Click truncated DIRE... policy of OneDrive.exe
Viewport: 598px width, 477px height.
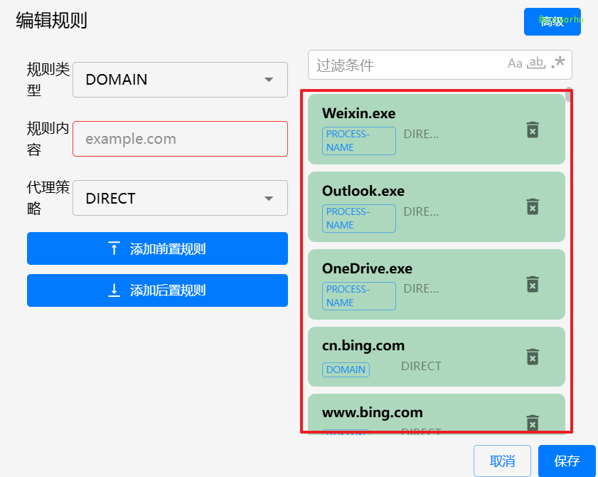click(x=421, y=289)
